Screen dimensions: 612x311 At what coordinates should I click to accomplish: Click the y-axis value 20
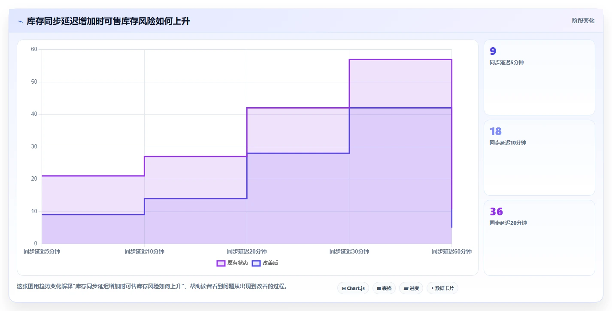(34, 179)
